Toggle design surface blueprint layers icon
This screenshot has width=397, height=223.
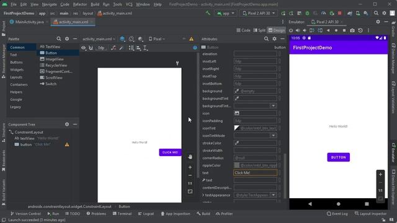122,38
